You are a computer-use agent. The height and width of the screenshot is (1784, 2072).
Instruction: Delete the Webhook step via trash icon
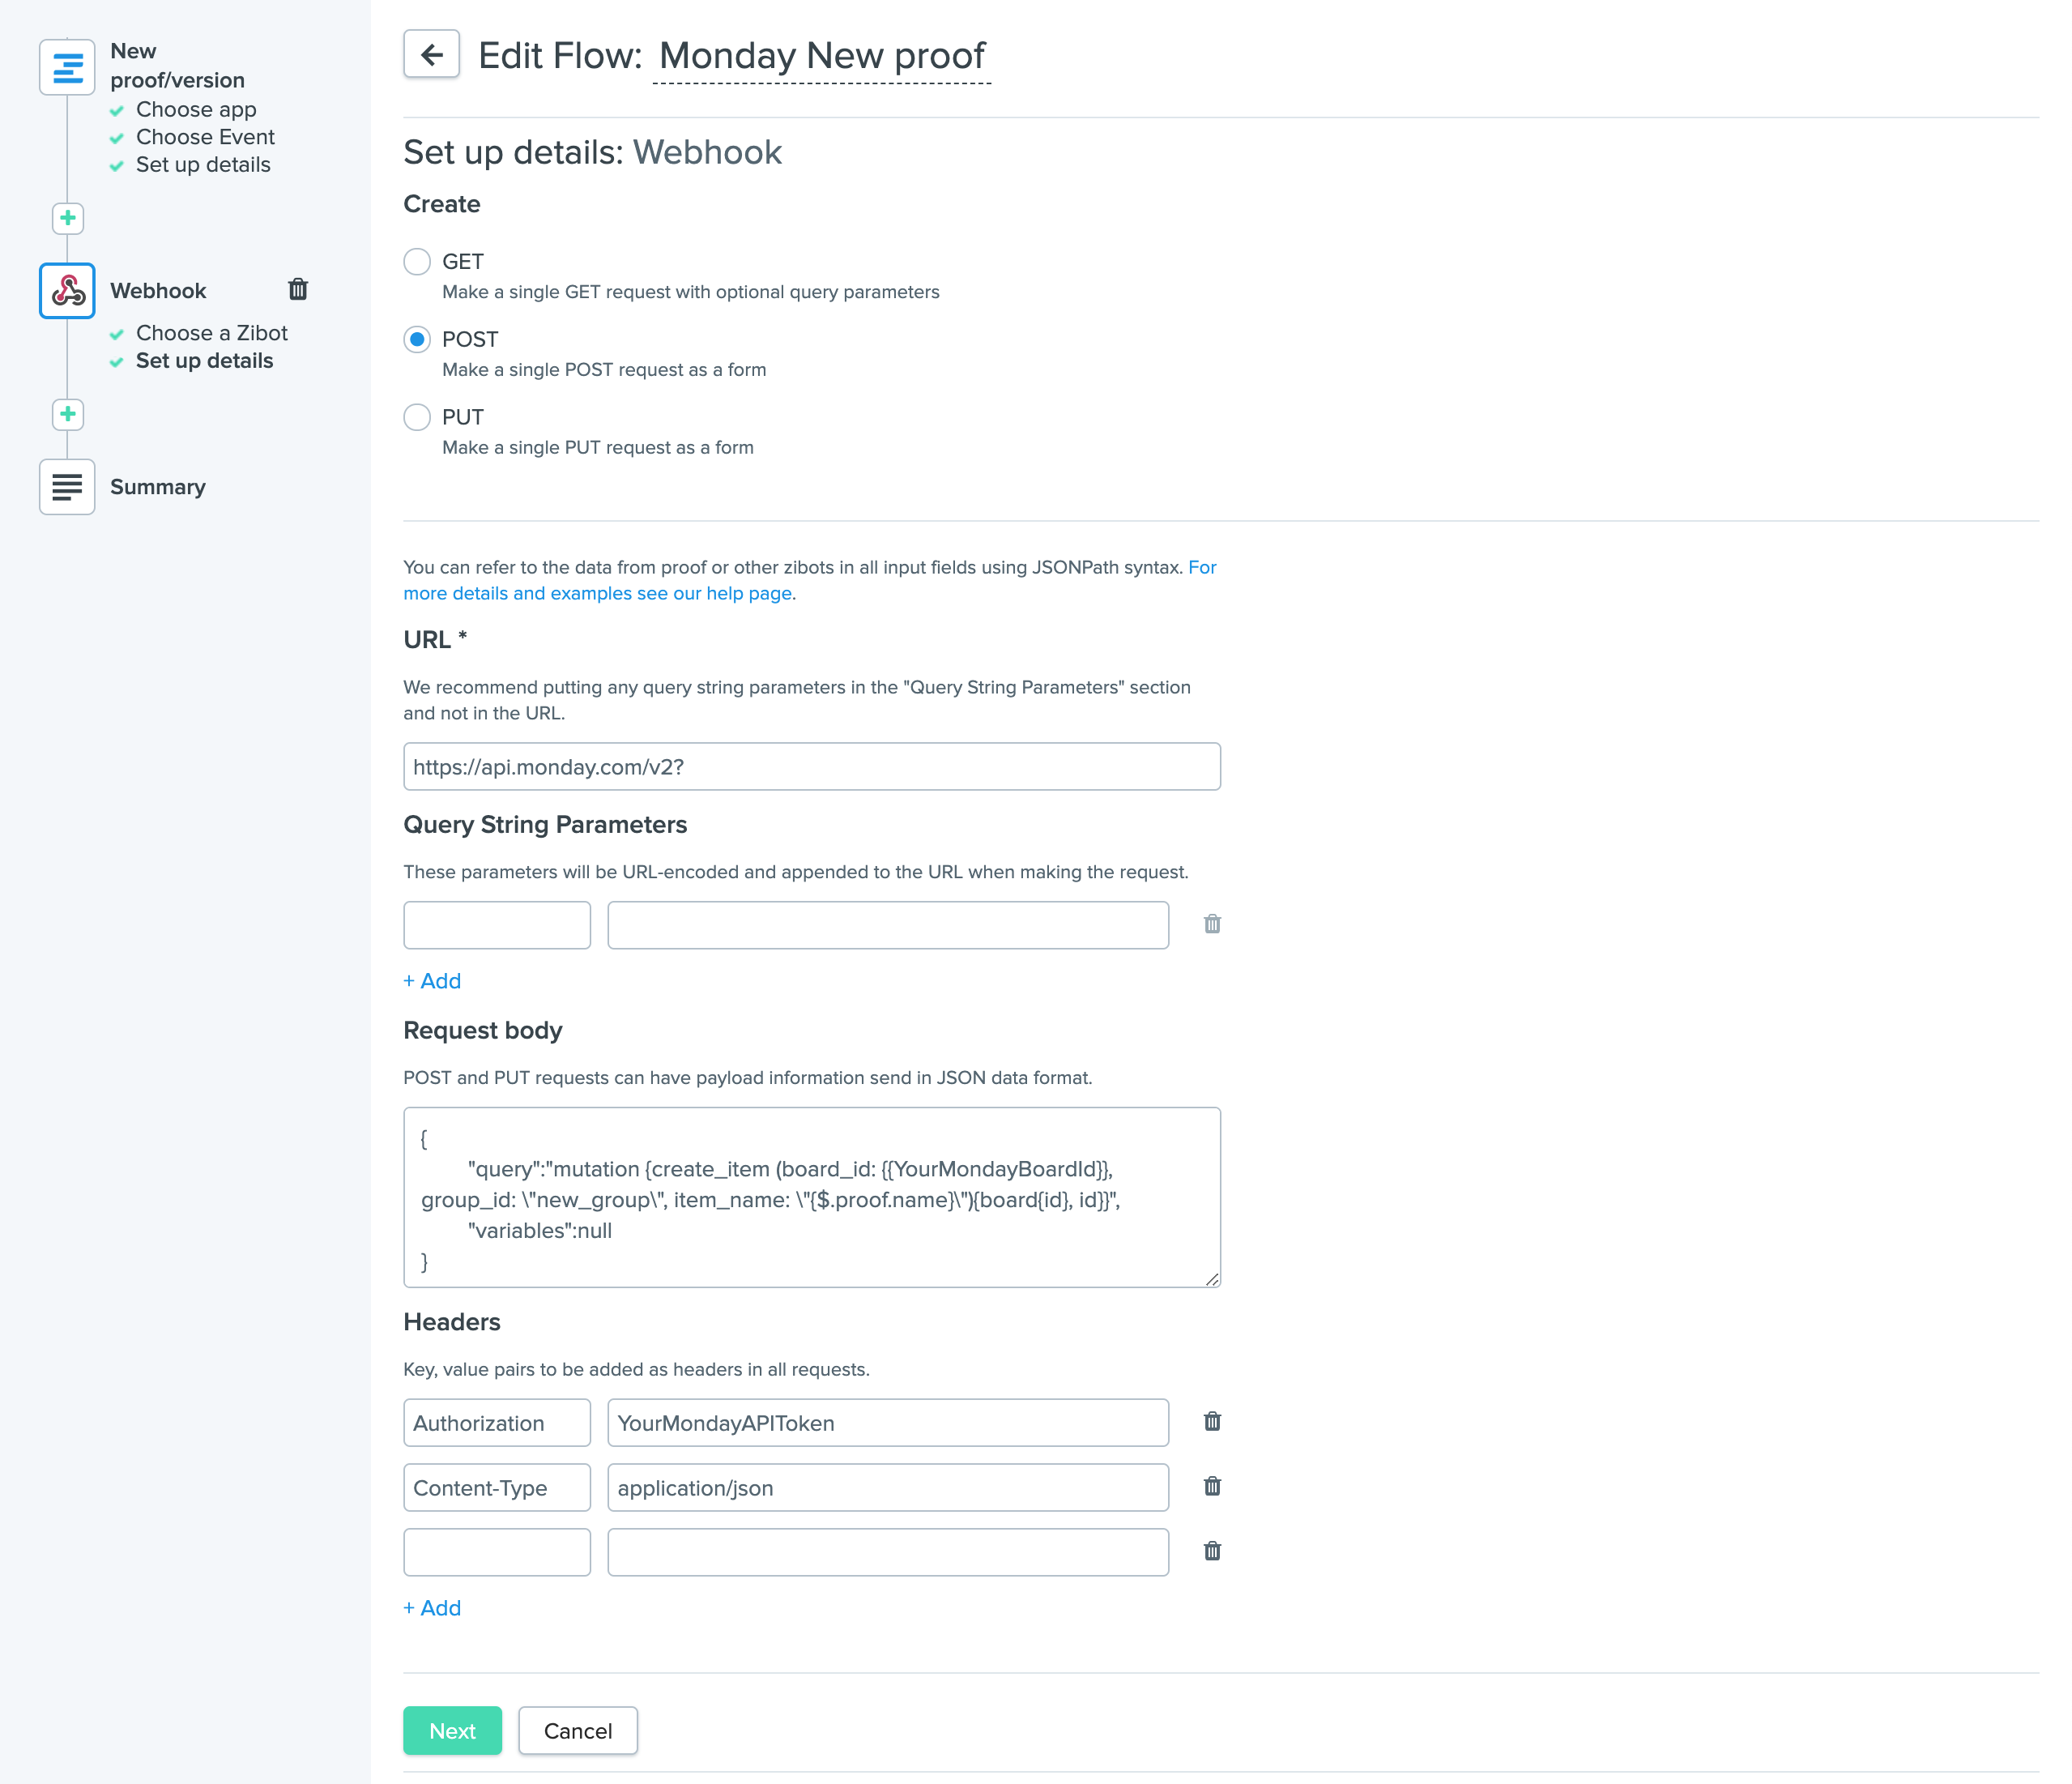(298, 290)
